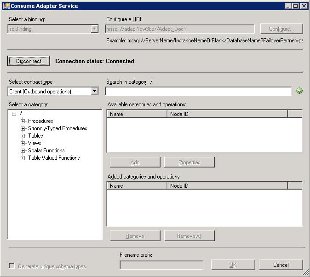Expand the Scalar Functions node
This screenshot has height=277, width=310.
pos(23,150)
